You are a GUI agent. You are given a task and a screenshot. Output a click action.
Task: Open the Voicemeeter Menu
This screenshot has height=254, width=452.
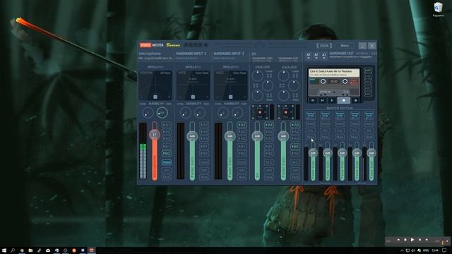coord(345,45)
